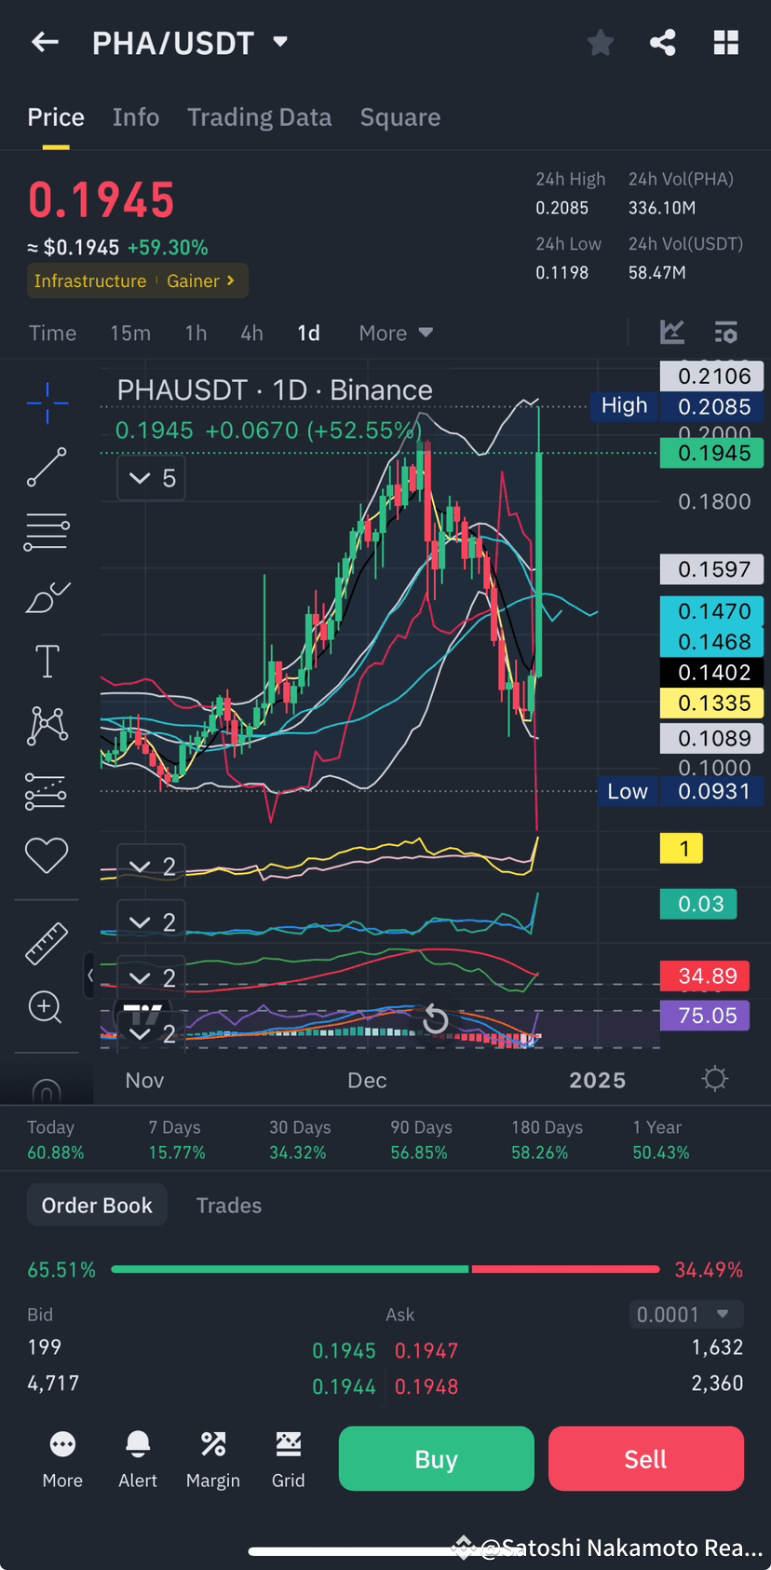Viewport: 771px width, 1570px height.
Task: View 1 Year 50.43% performance
Action: click(661, 1140)
